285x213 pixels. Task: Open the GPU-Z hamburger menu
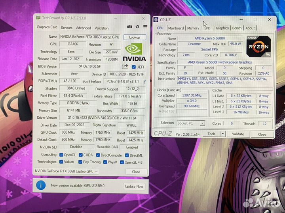click(145, 27)
